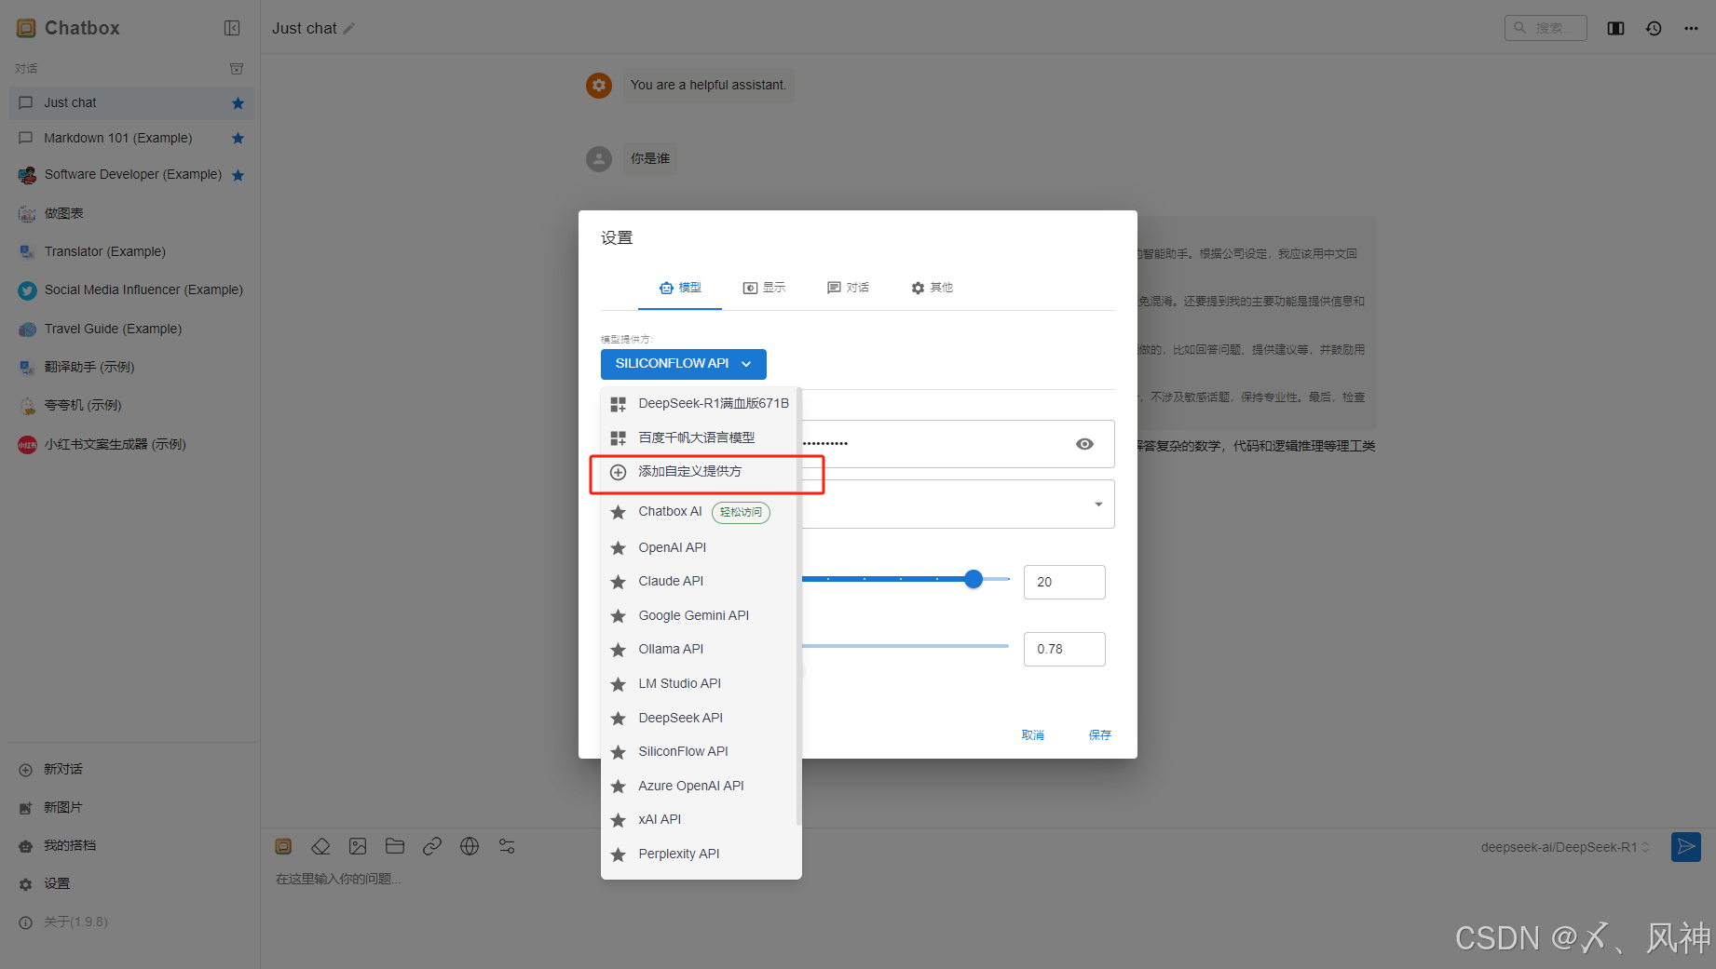Switch to the 模型 settings tab
1716x969 pixels.
680,288
